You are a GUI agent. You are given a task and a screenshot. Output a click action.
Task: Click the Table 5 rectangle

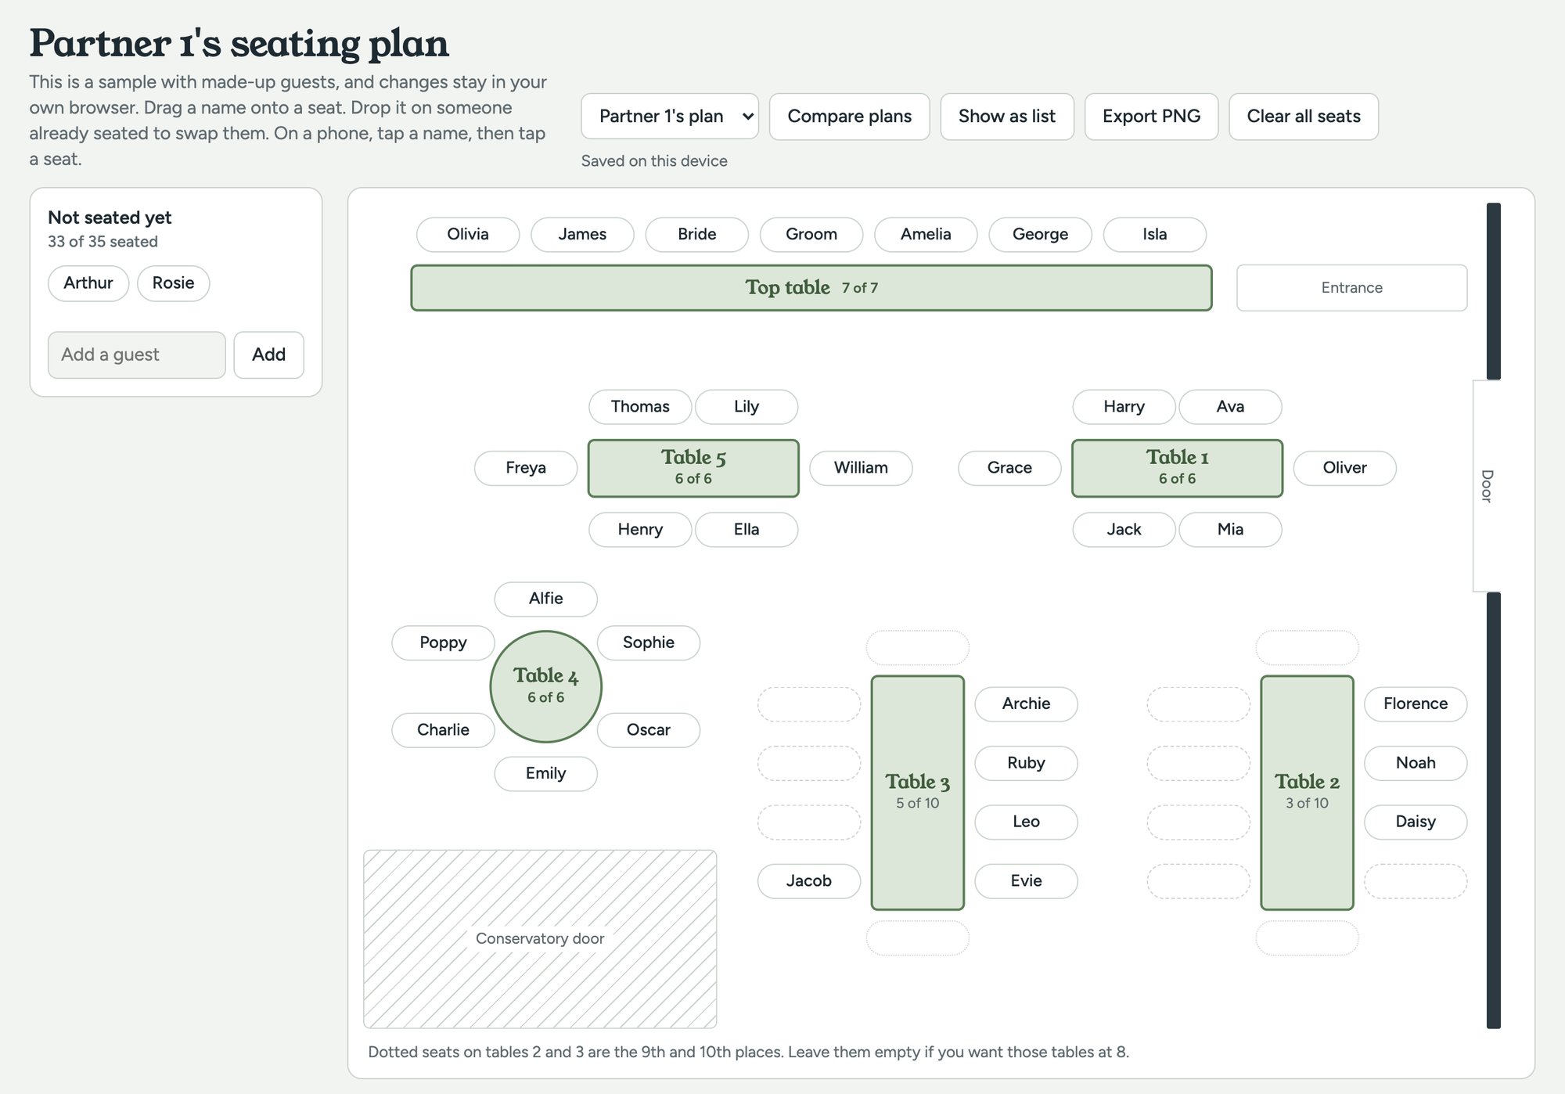(693, 469)
